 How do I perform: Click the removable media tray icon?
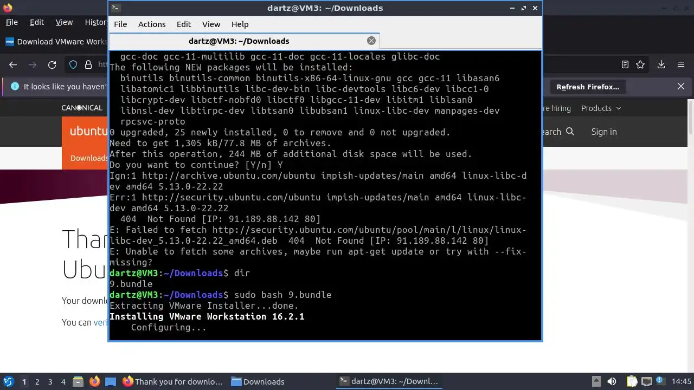click(x=596, y=381)
